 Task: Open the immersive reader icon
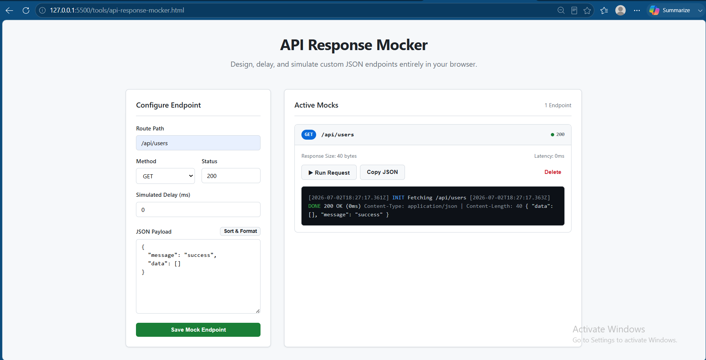click(x=574, y=10)
